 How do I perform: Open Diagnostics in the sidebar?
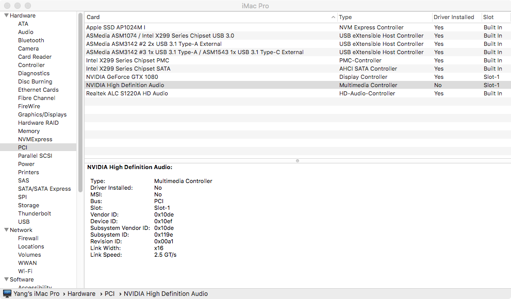pos(34,73)
